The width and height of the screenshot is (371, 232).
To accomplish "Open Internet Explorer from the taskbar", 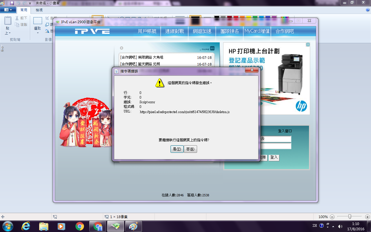I will (26, 226).
